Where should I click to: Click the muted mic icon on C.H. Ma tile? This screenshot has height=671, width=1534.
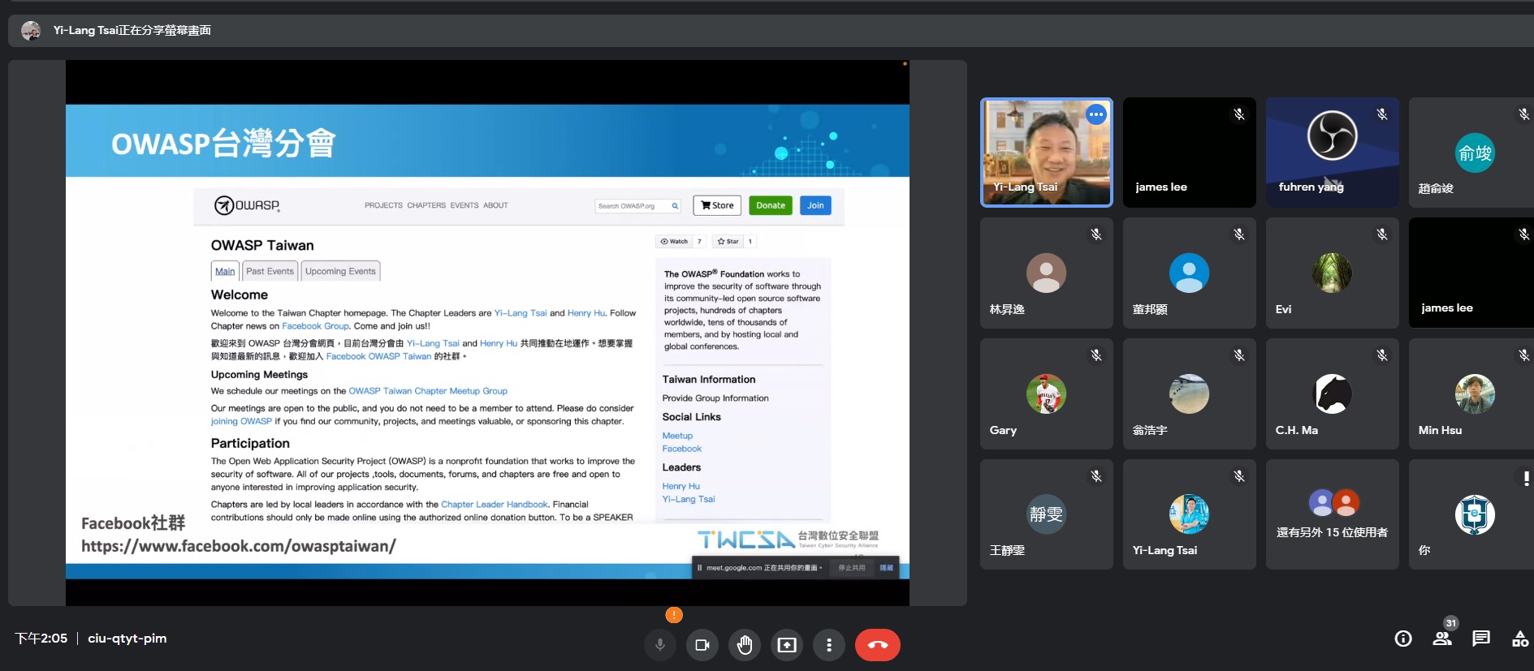click(x=1382, y=355)
